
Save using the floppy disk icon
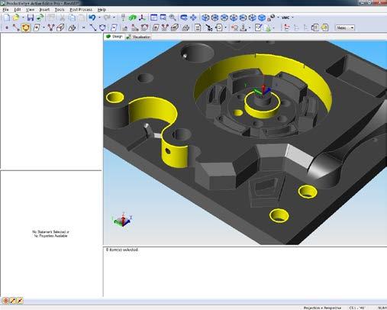[x=31, y=18]
